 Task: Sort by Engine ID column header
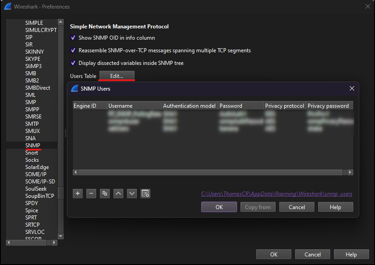point(90,105)
